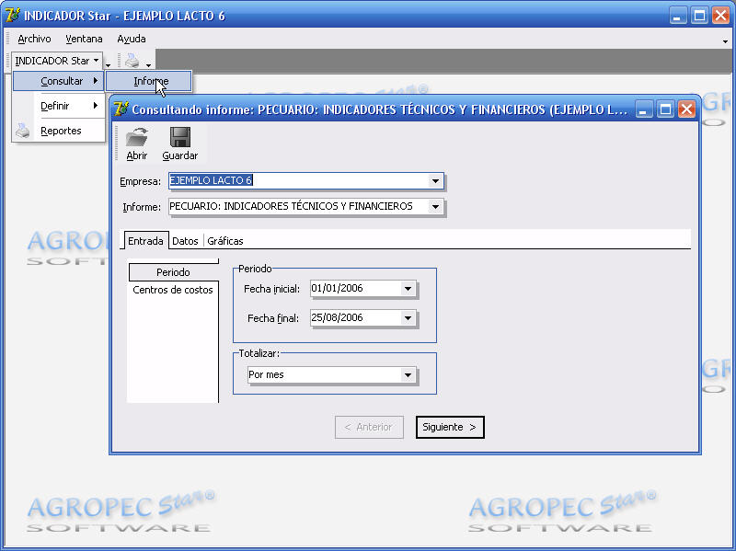This screenshot has height=551, width=736.
Task: Close the Consultando informe window
Action: click(686, 109)
